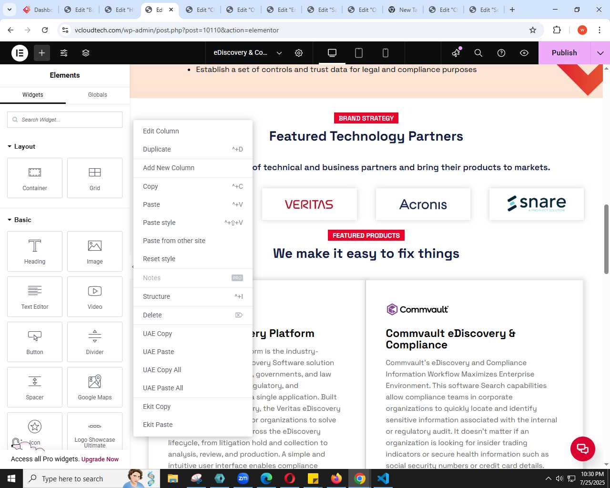Open Visual Studio Code from taskbar
The height and width of the screenshot is (488, 610).
(383, 478)
